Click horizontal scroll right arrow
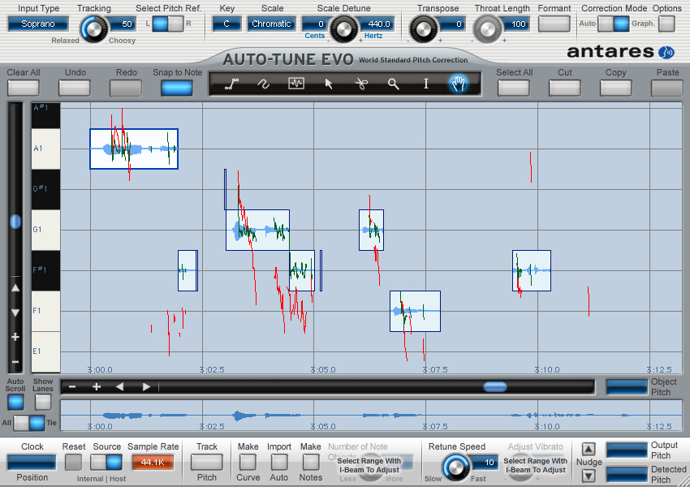 146,386
